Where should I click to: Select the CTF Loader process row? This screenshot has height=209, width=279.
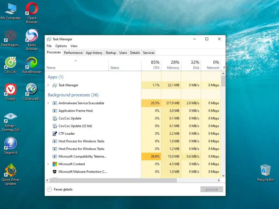coord(133,134)
